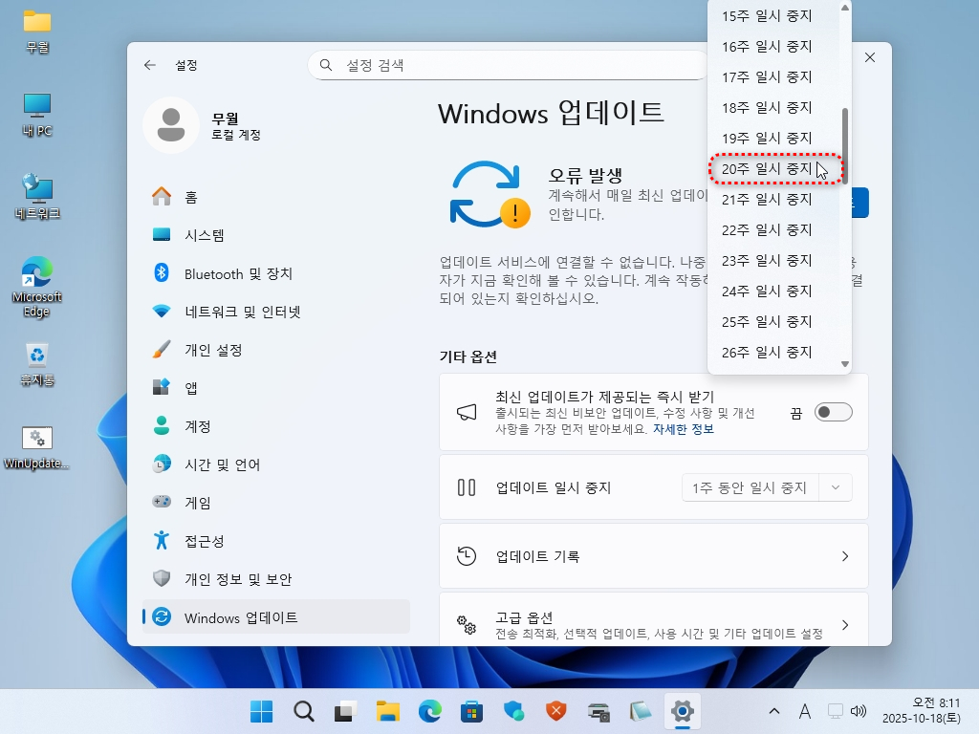Select the 내 PC desktop icon
This screenshot has height=734, width=979.
click(x=37, y=115)
